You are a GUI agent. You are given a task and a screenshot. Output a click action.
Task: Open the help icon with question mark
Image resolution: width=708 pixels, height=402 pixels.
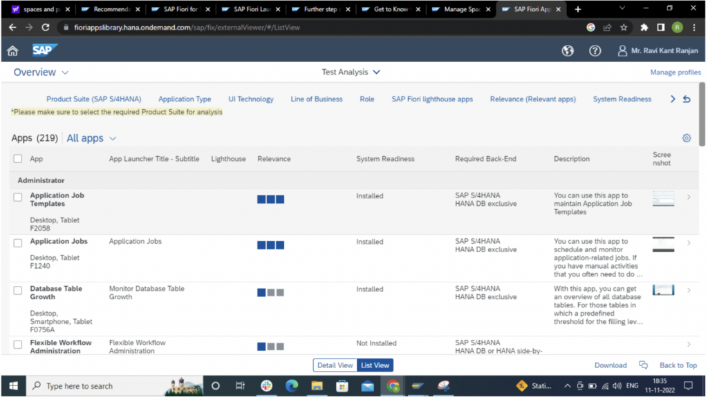tap(595, 50)
